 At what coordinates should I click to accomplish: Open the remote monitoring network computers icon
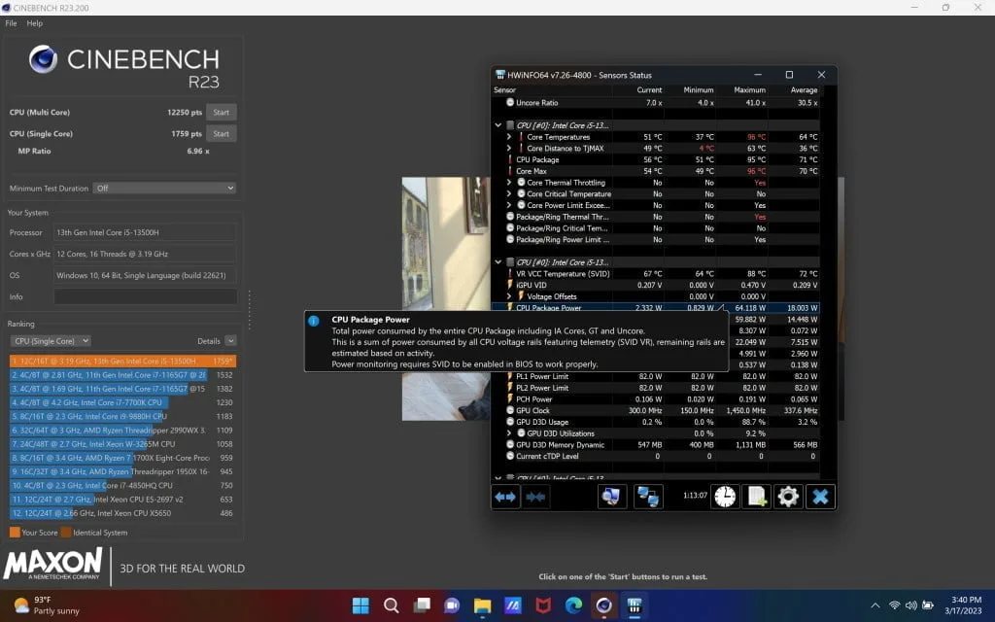pyautogui.click(x=648, y=497)
